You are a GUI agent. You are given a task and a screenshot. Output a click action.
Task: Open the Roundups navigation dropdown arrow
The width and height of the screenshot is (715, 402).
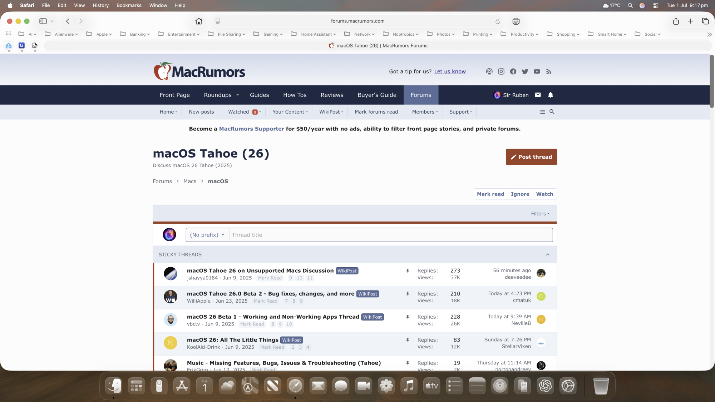[238, 95]
